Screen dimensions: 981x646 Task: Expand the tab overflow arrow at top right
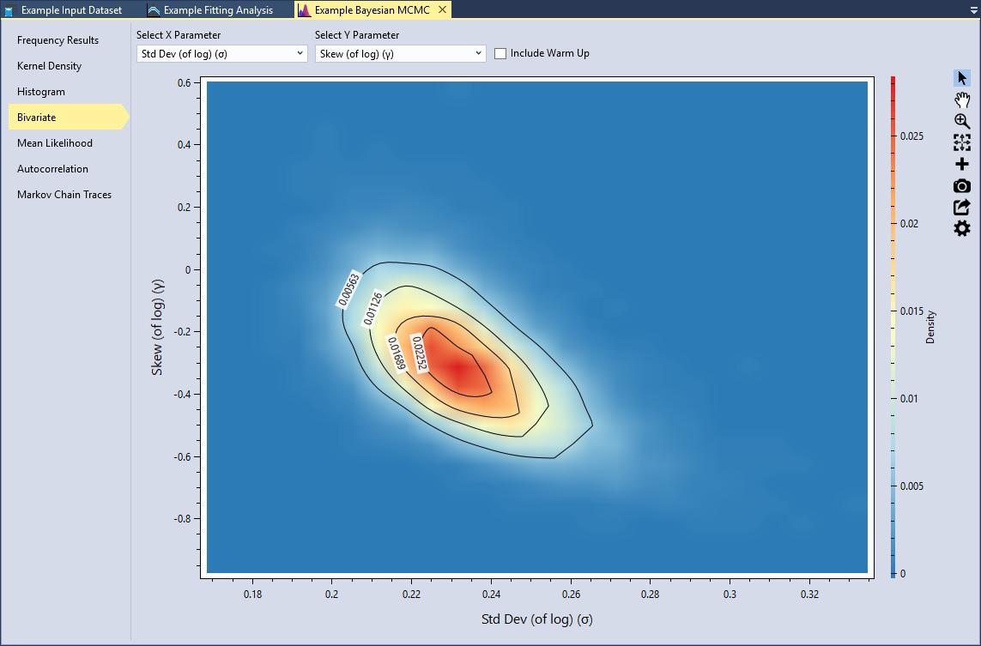pos(972,10)
